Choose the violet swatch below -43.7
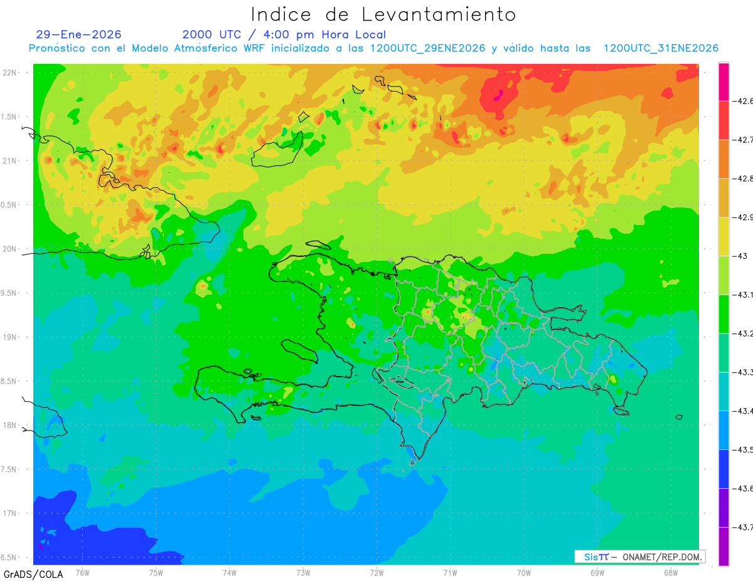The height and width of the screenshot is (581, 753). [x=724, y=547]
